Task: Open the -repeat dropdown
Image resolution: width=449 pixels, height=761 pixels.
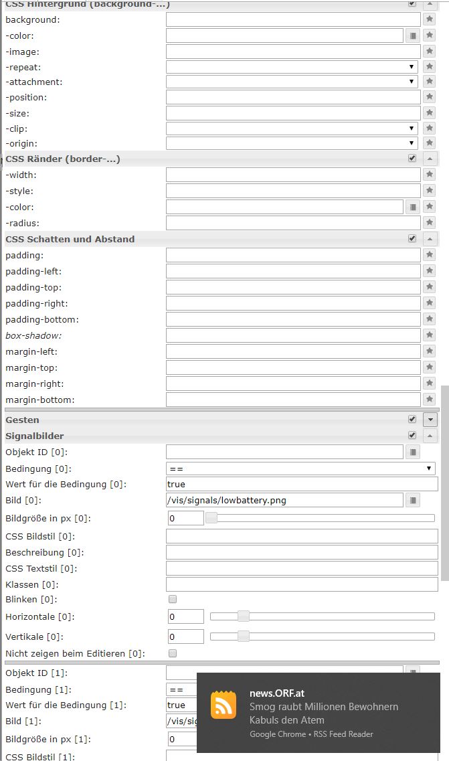Action: coord(292,67)
